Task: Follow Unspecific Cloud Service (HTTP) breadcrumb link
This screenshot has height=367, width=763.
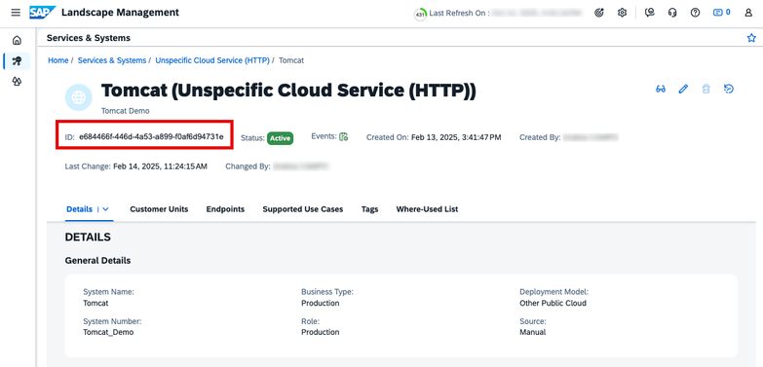Action: pos(212,60)
